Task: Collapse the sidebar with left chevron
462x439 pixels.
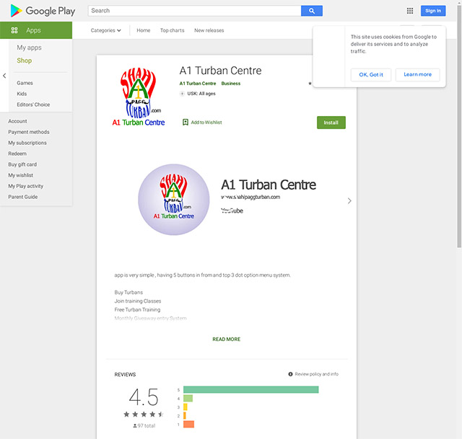Action: (x=4, y=76)
